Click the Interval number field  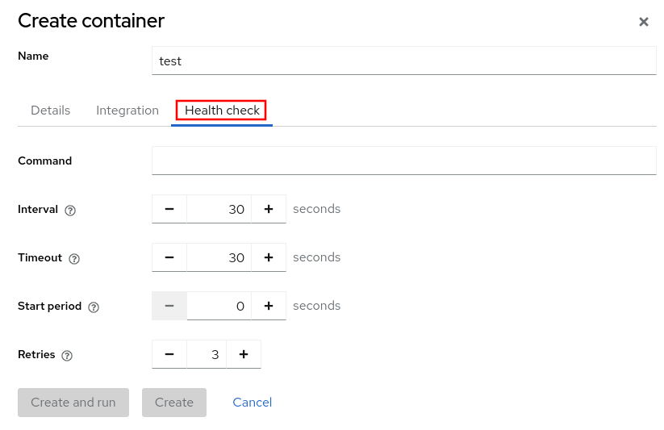click(x=219, y=209)
